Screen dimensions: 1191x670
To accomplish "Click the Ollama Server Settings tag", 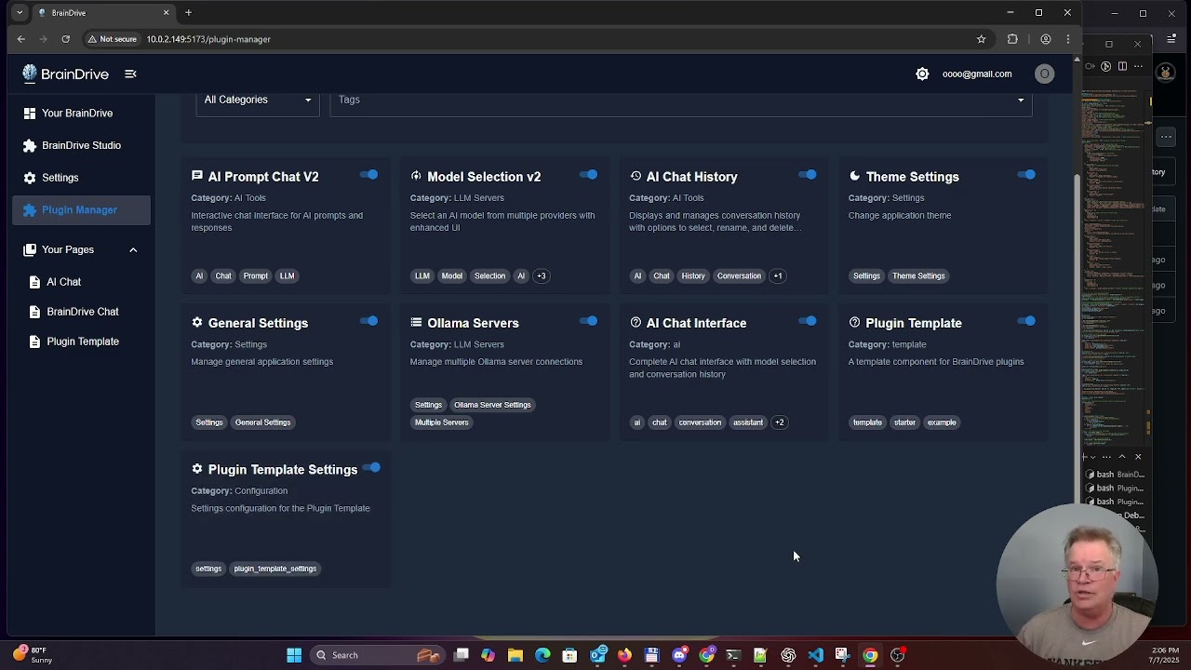I will tap(492, 405).
